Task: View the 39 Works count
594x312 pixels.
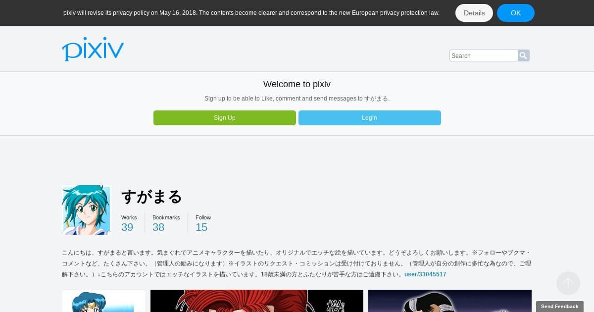Action: [127, 227]
